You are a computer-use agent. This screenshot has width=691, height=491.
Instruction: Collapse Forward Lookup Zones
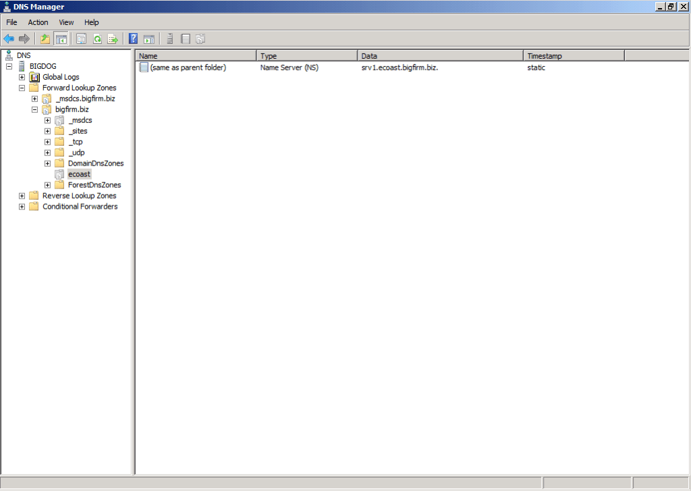tap(22, 88)
